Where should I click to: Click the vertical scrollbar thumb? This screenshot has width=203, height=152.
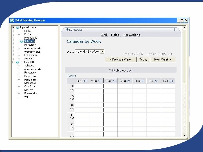point(184,56)
